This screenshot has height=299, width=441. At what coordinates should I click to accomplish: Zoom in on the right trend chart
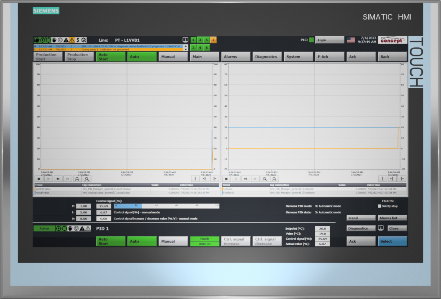click(x=265, y=179)
